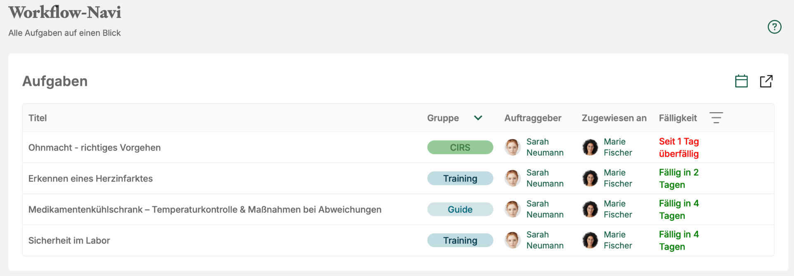Viewport: 794px width, 276px height.
Task: Open task 'Sicherheit im Labor'
Action: (x=69, y=241)
